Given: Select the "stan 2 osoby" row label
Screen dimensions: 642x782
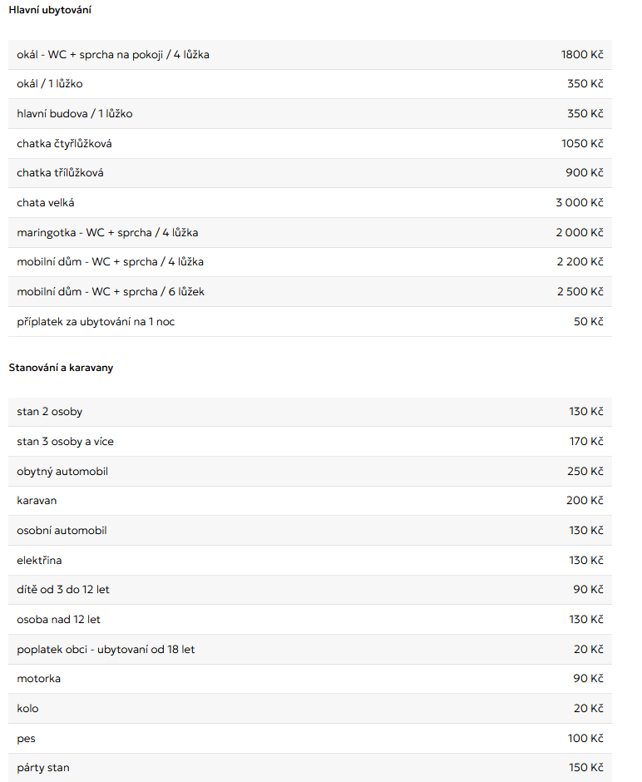Looking at the screenshot, I should [50, 412].
